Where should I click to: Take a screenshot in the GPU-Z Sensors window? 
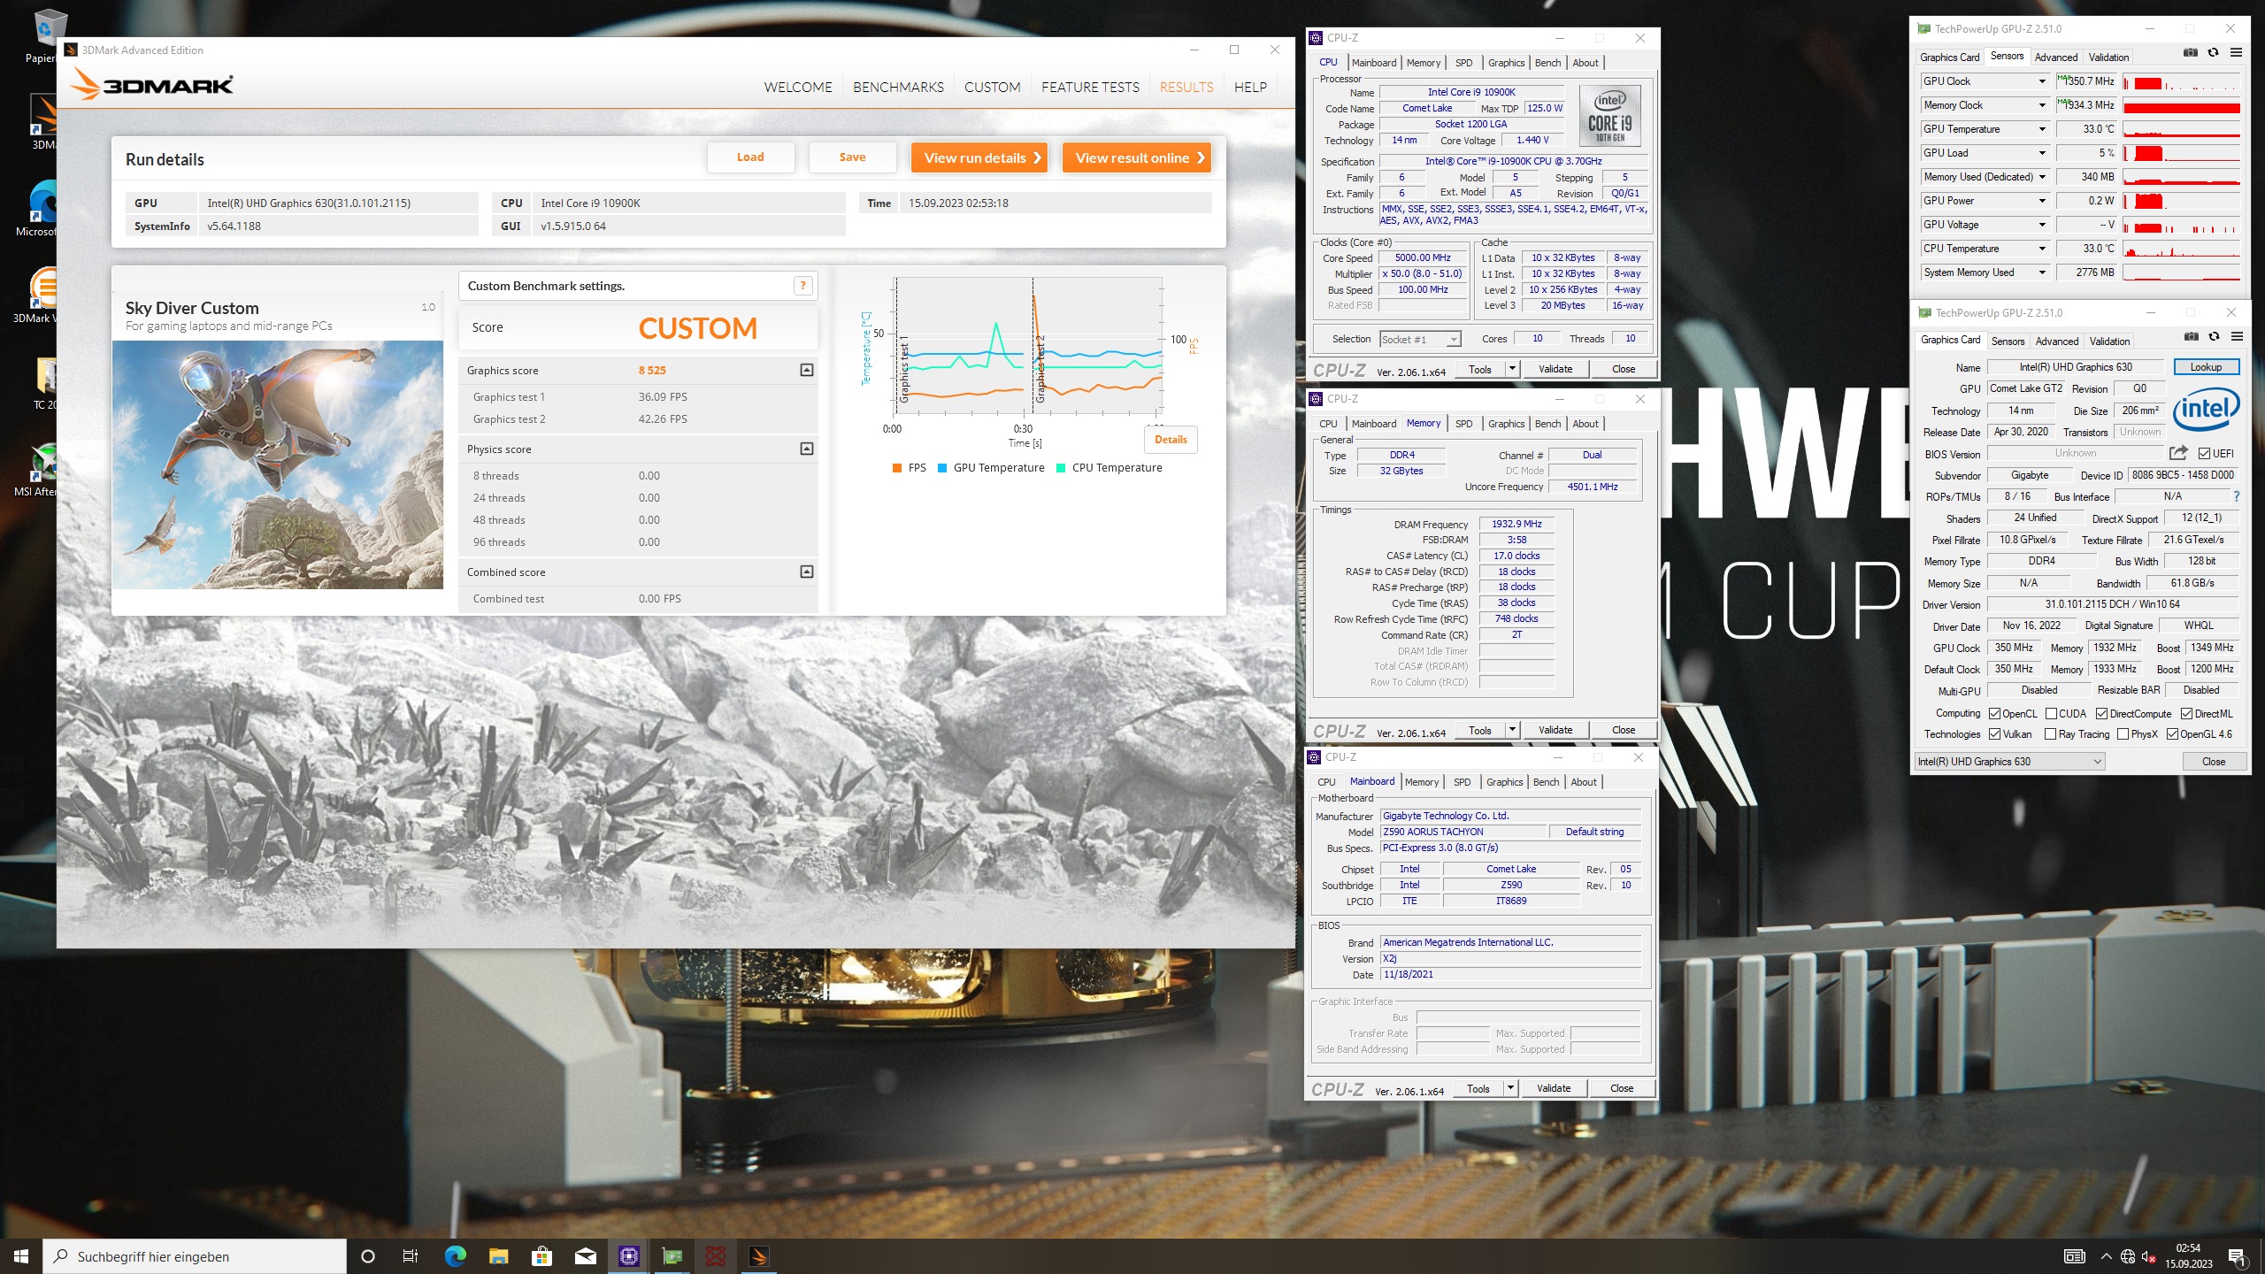point(2191,52)
